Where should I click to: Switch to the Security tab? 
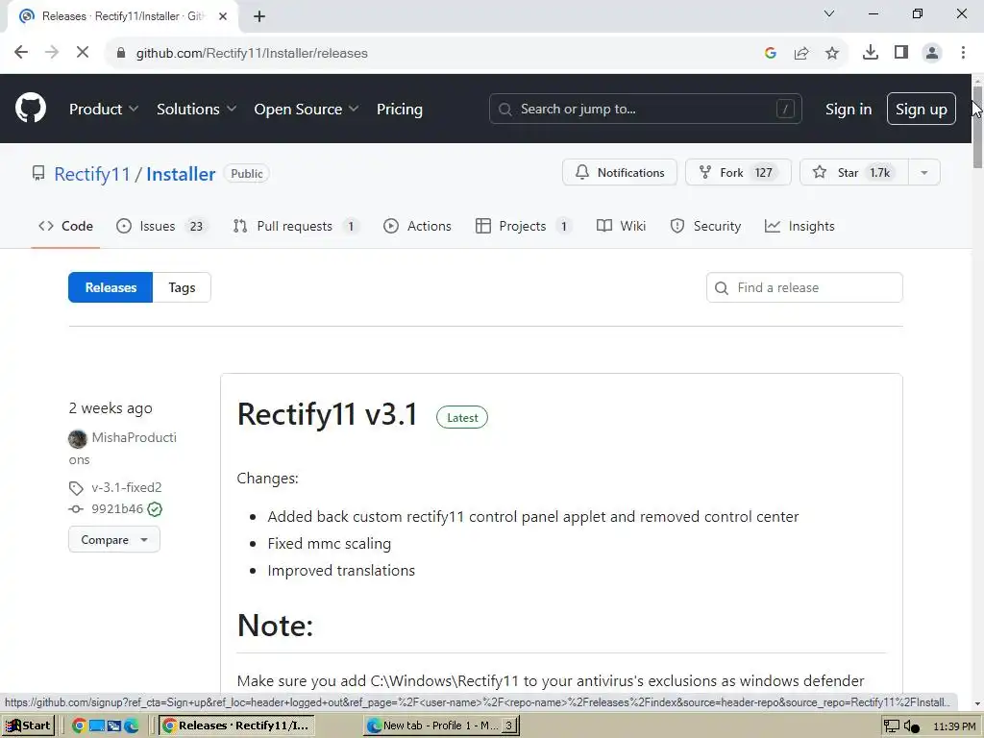click(x=705, y=226)
